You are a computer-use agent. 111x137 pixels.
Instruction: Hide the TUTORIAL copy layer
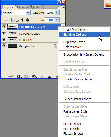coord(4,33)
